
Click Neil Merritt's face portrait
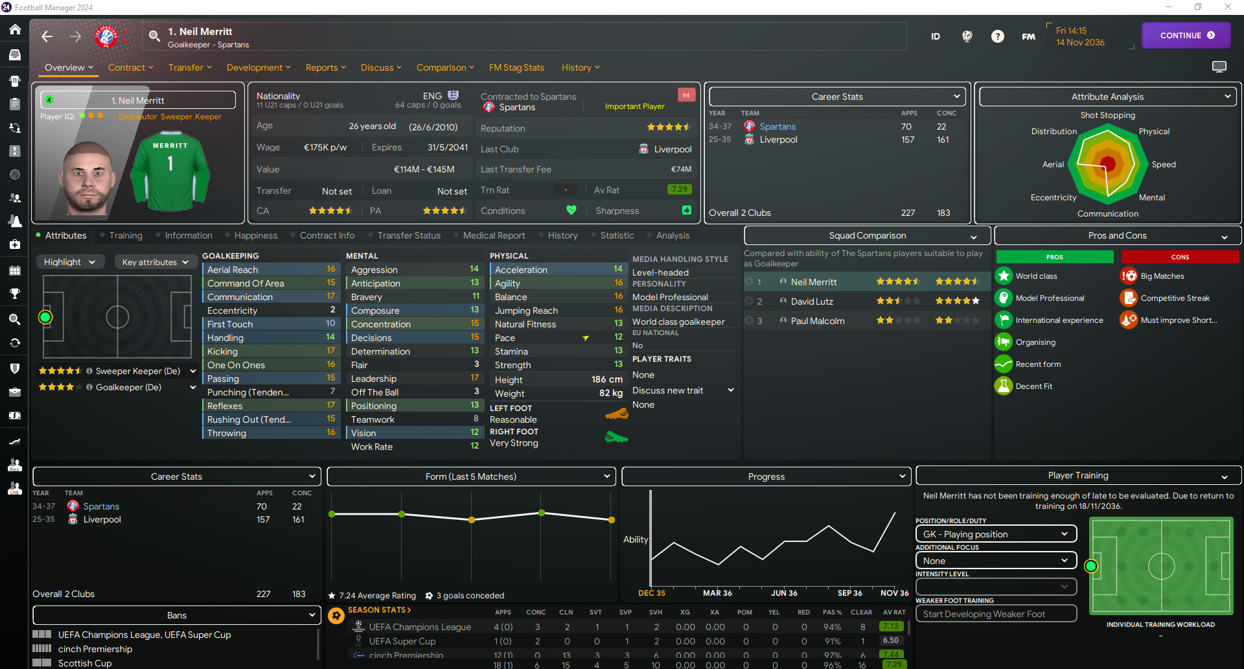click(x=87, y=177)
